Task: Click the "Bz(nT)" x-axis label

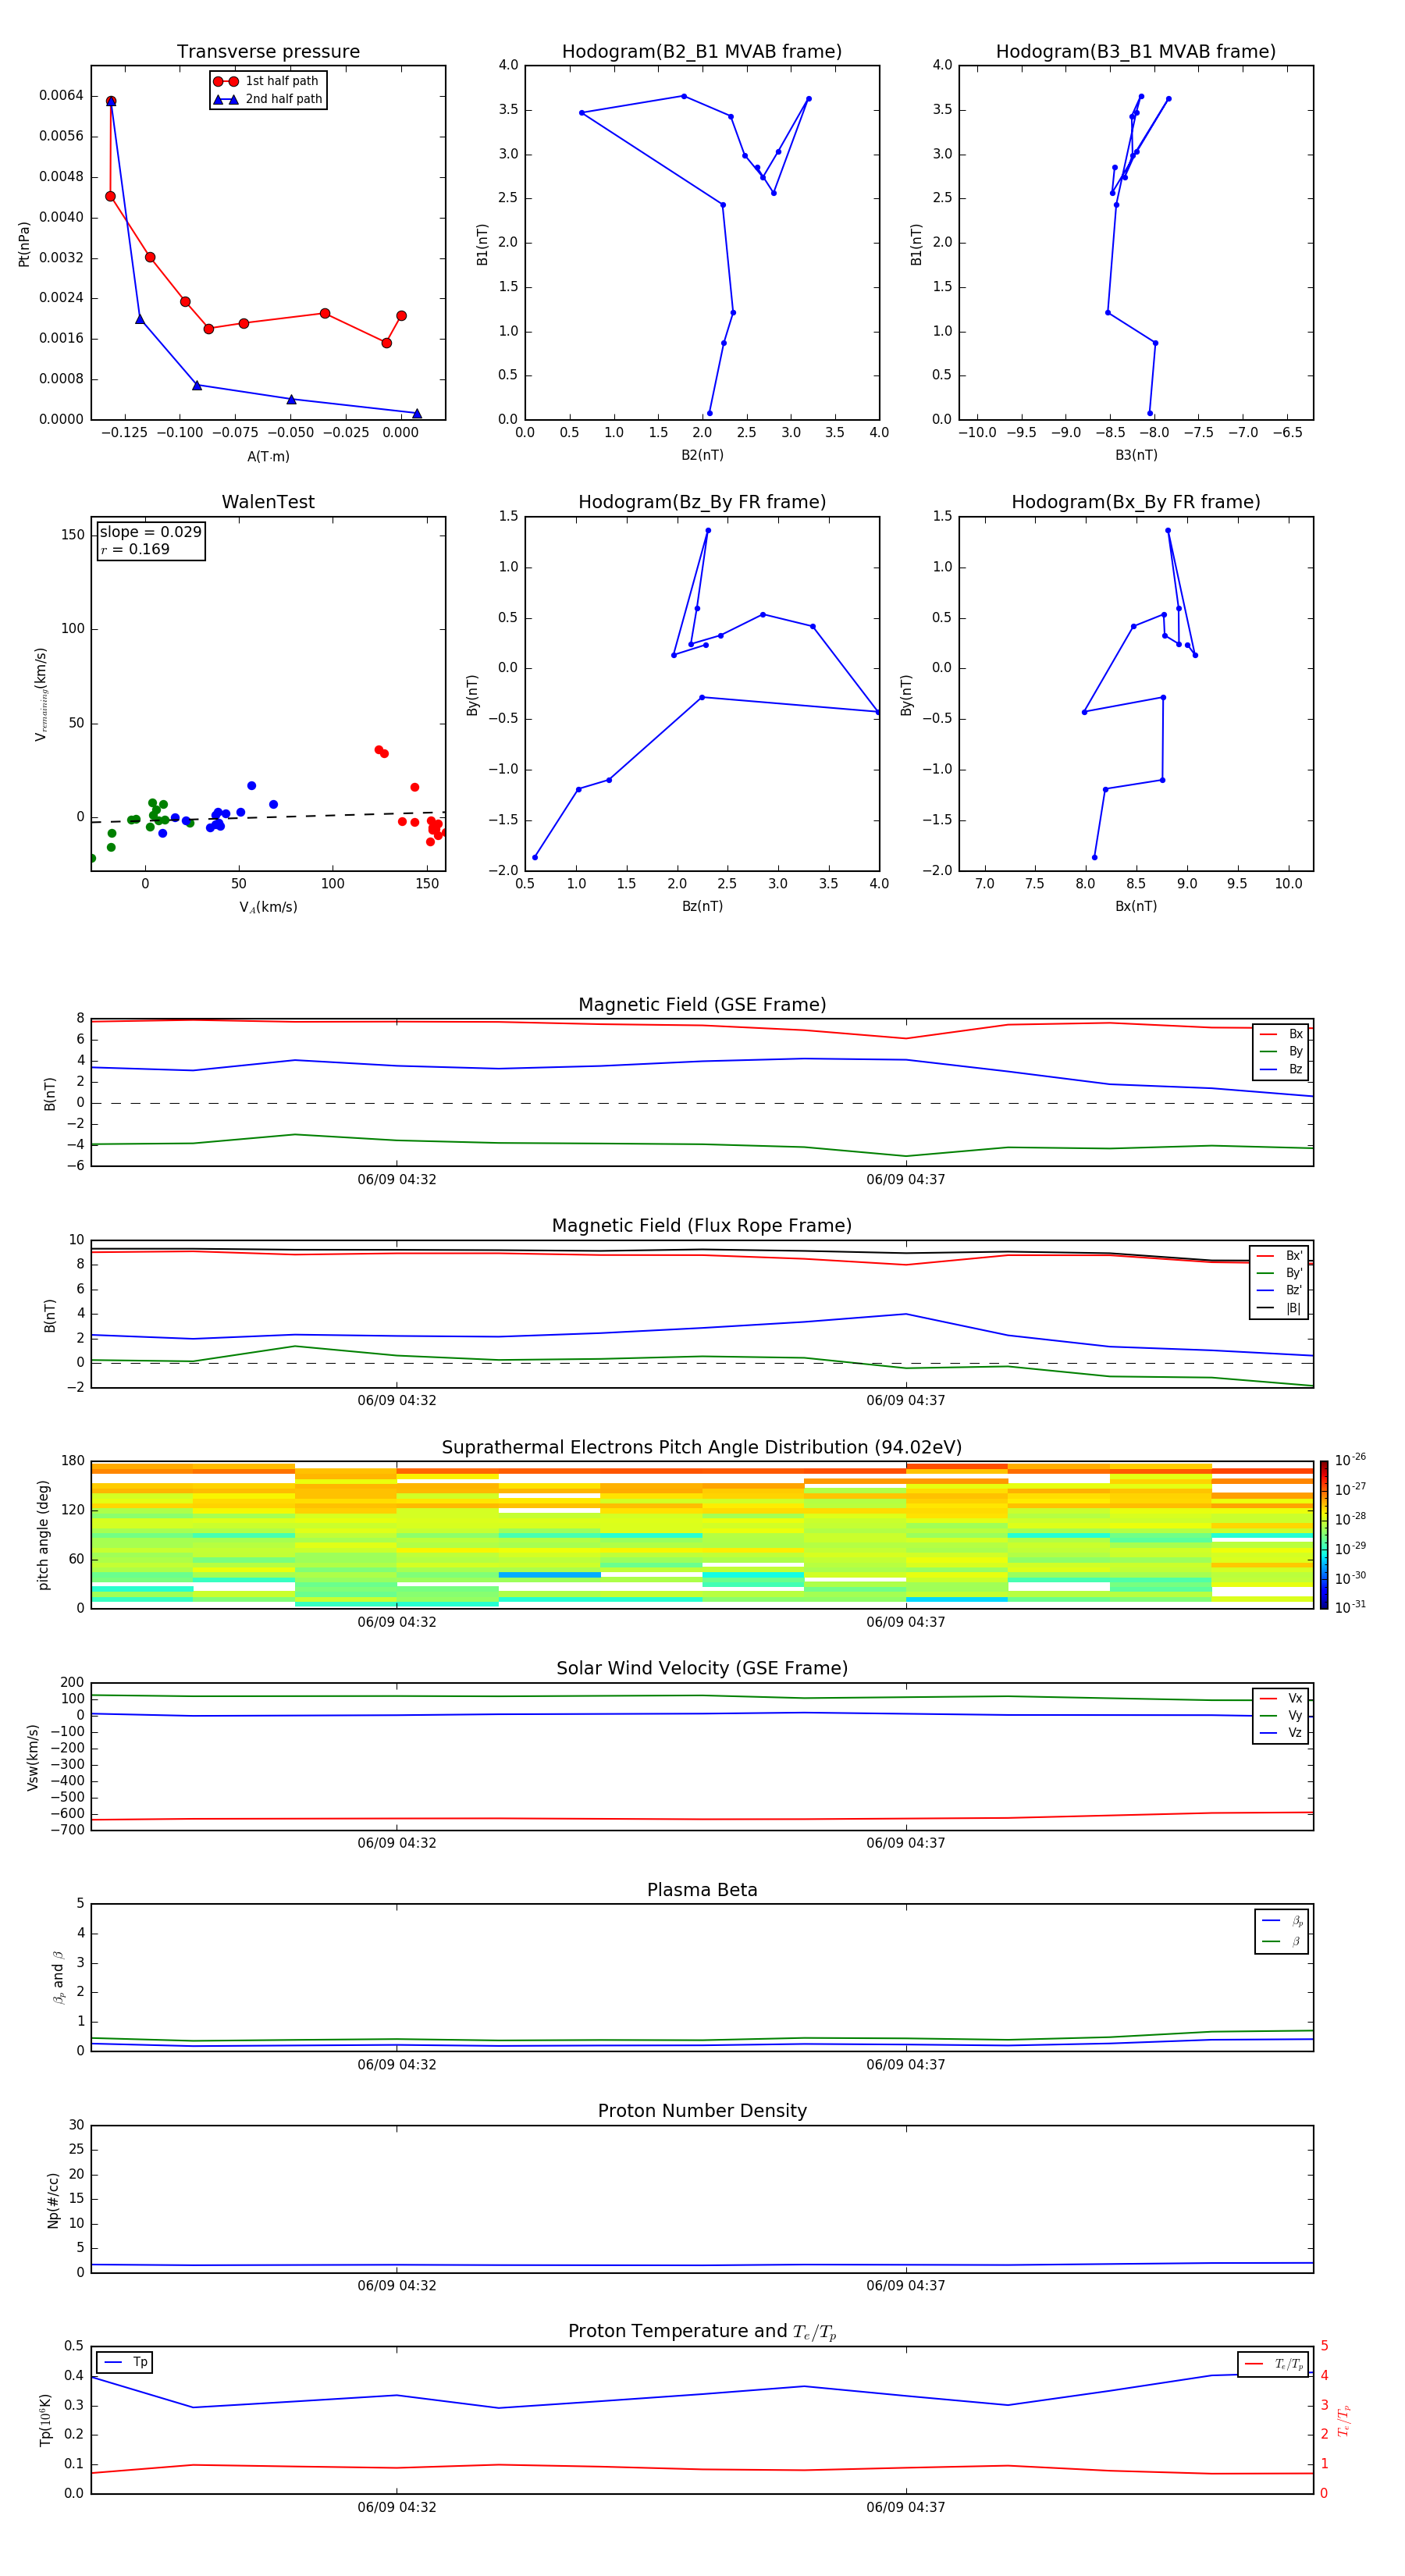Action: [x=702, y=906]
